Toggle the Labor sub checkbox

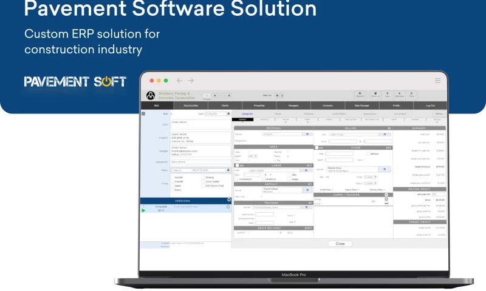(237, 166)
